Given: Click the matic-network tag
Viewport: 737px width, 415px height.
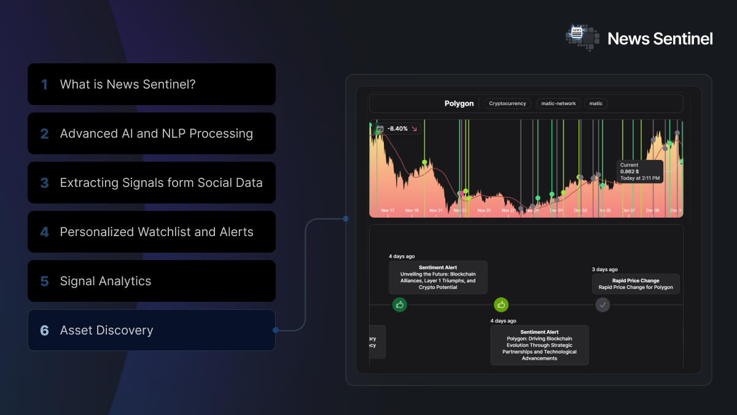Looking at the screenshot, I should pos(558,103).
